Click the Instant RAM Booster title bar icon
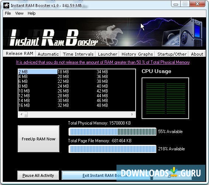Screen dimensions: 209x185 [x=6, y=6]
